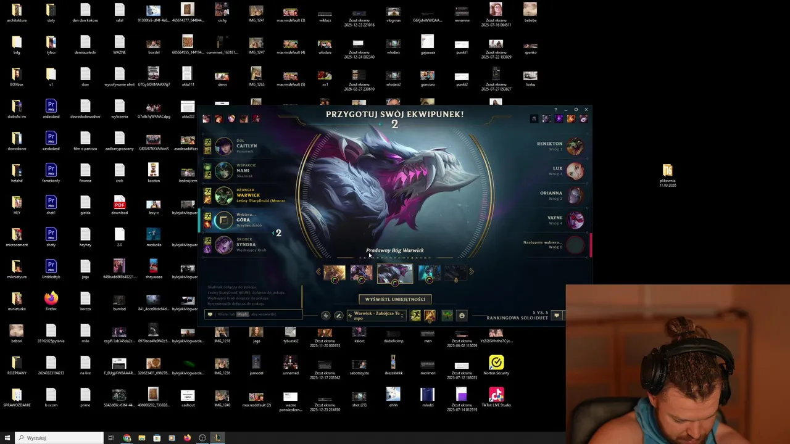Select Warwick jungle portrait in team list
This screenshot has width=790, height=444.
(223, 195)
